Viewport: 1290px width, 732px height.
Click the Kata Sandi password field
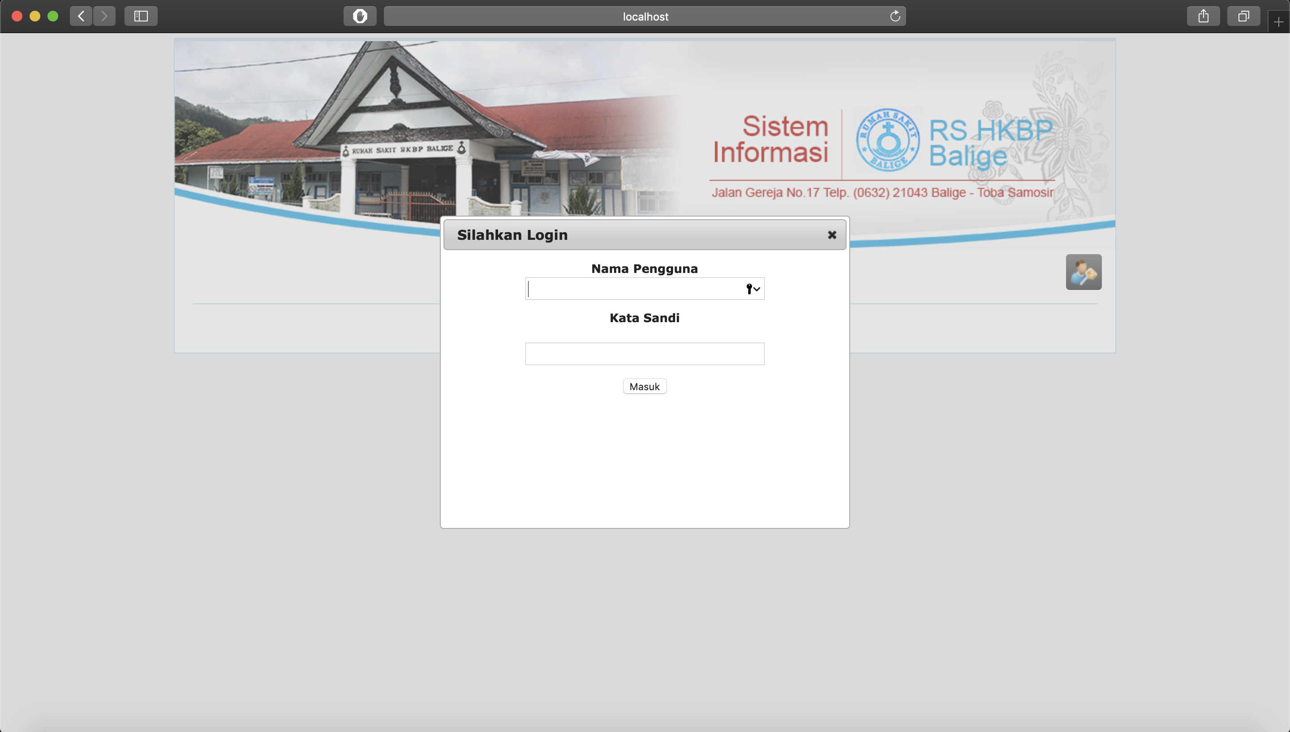pyautogui.click(x=645, y=354)
